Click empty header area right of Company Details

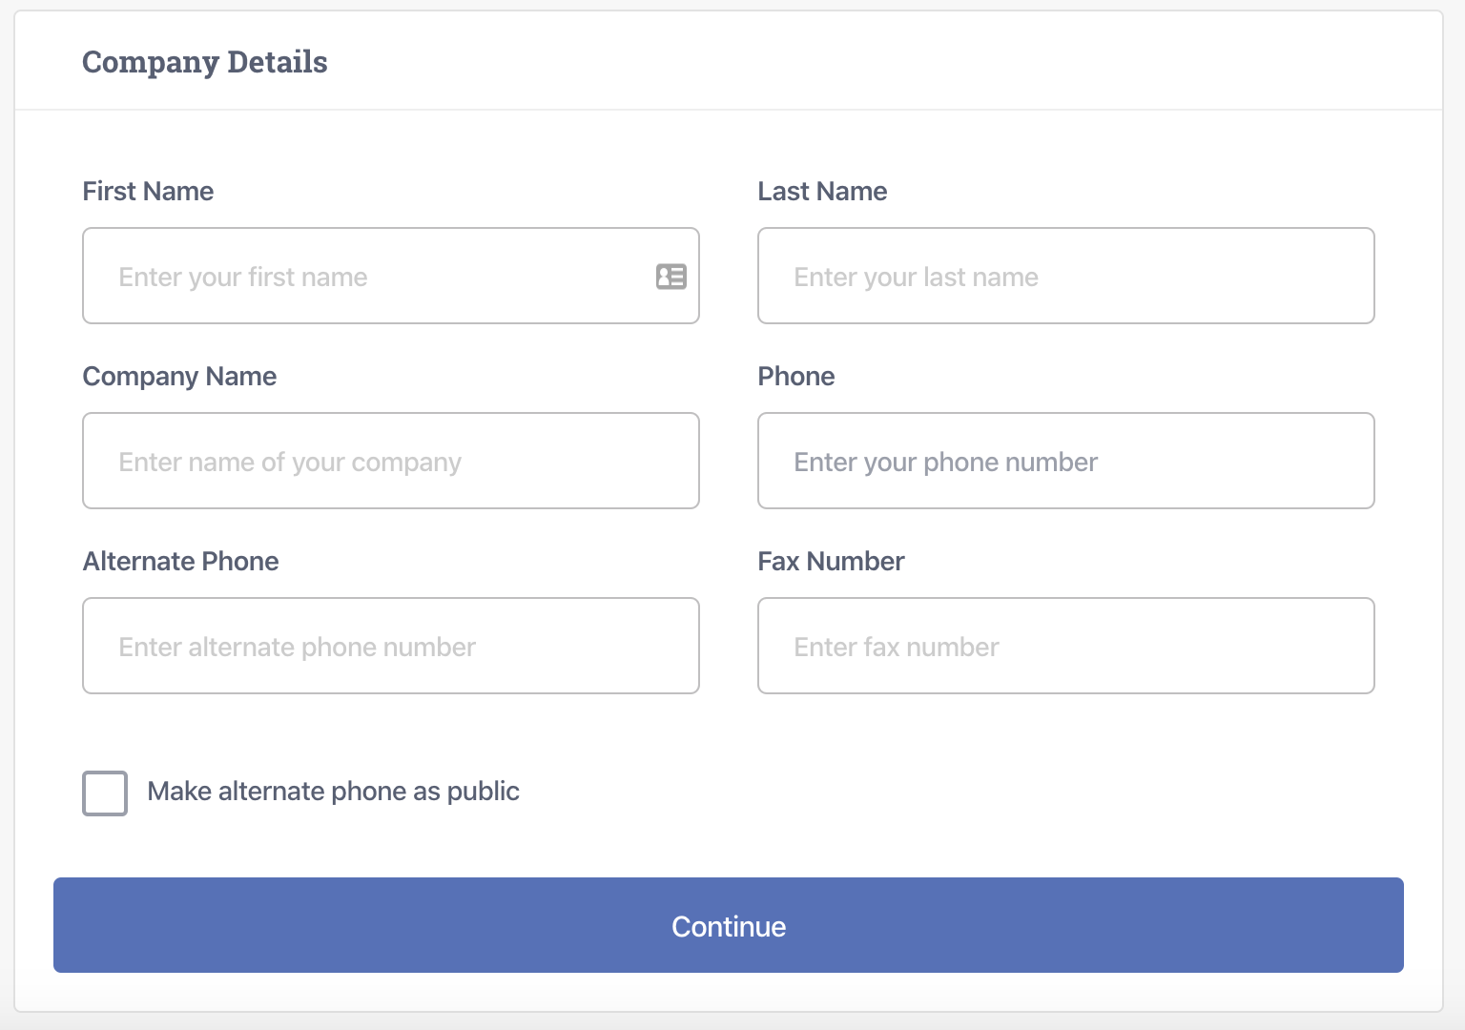[x=858, y=62]
